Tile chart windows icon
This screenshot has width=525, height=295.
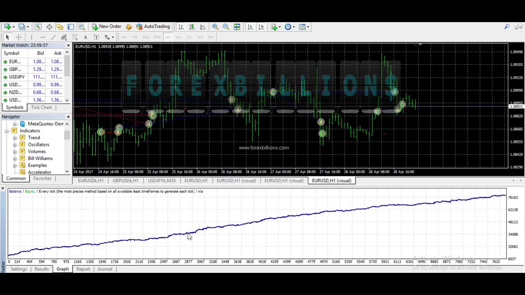coord(237,27)
